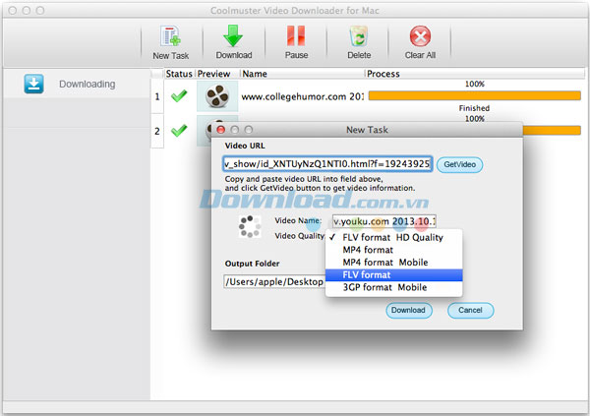Click the green checkmark in row 1

[x=179, y=96]
